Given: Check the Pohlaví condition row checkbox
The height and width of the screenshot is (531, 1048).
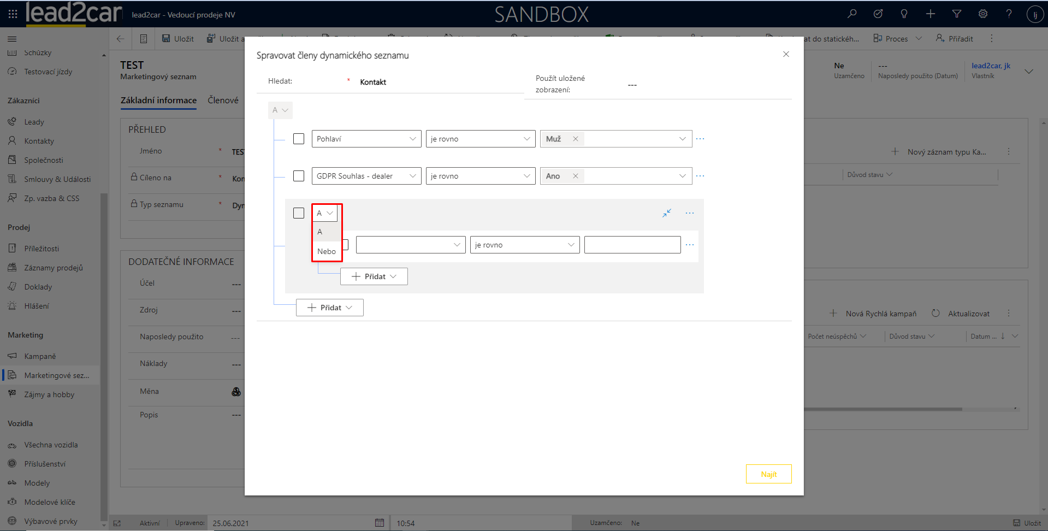Looking at the screenshot, I should click(x=299, y=139).
